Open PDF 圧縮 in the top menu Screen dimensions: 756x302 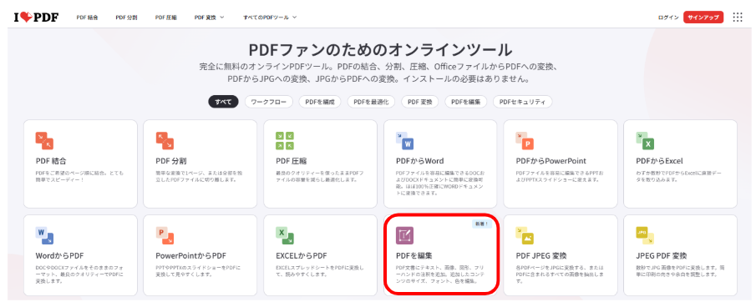166,18
